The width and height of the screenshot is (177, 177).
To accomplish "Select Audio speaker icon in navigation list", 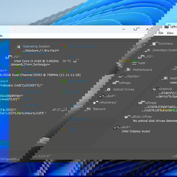I will click(102, 96).
